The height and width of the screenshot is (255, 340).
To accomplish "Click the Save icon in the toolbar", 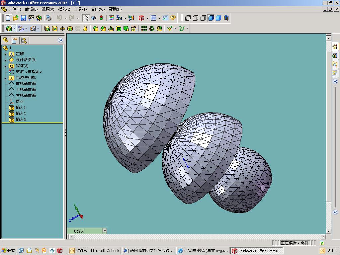I will click(x=24, y=18).
